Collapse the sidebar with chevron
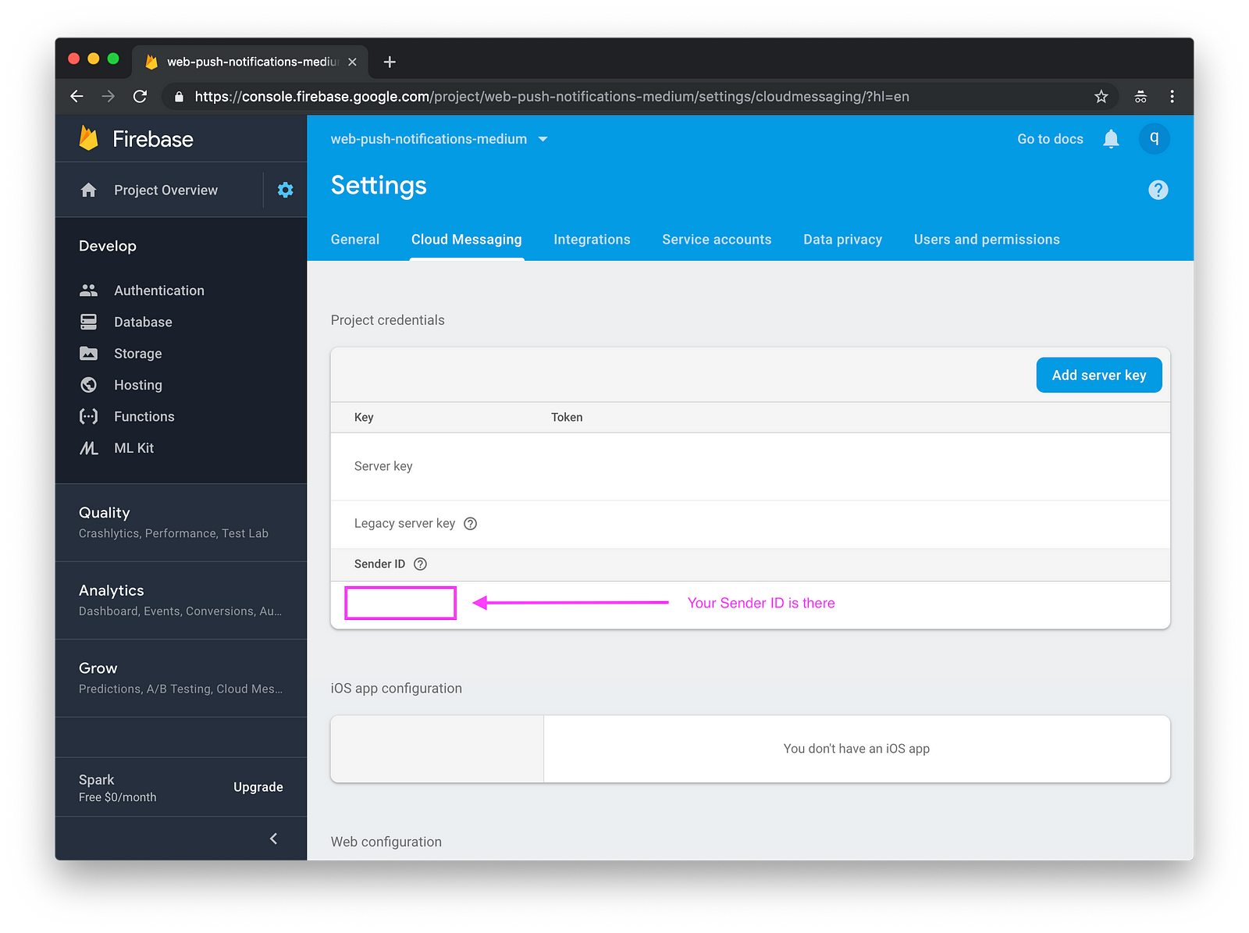This screenshot has height=933, width=1249. click(x=273, y=839)
